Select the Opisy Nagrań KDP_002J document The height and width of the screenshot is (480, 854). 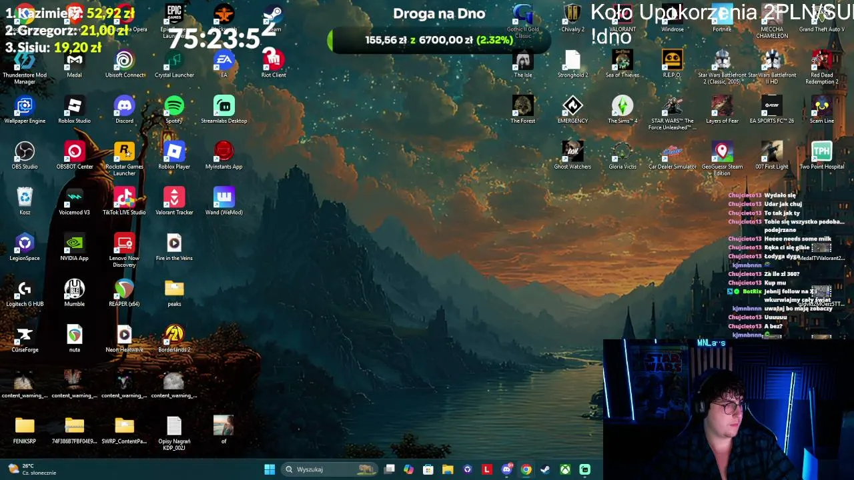pos(174,435)
